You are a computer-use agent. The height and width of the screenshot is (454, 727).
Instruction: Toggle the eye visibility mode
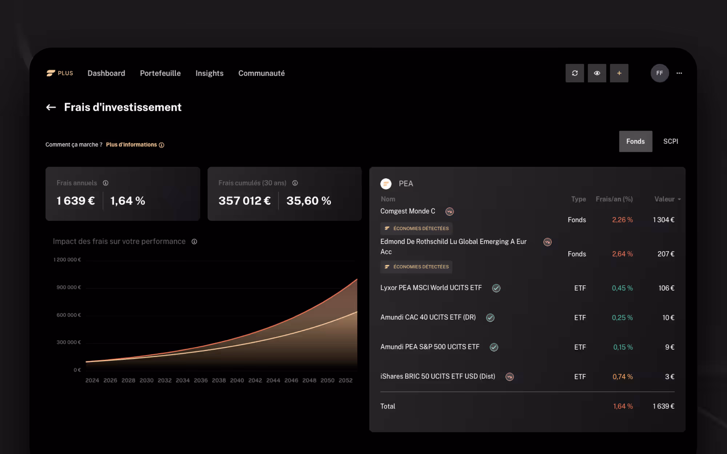click(x=597, y=73)
